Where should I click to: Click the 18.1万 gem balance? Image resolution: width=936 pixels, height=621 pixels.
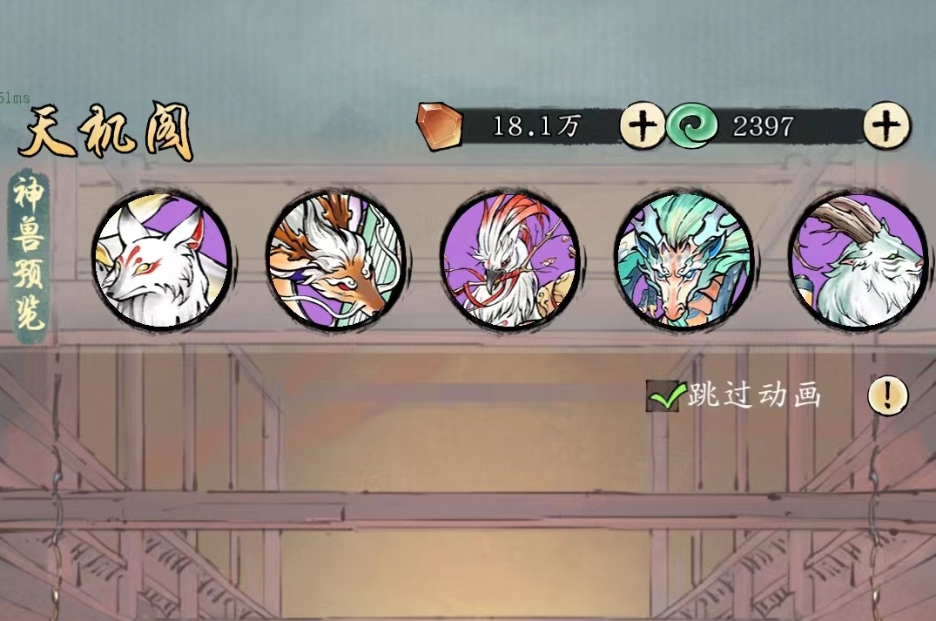(536, 126)
